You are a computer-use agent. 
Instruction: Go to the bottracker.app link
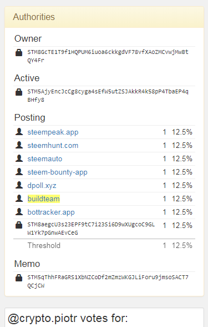click(x=51, y=212)
